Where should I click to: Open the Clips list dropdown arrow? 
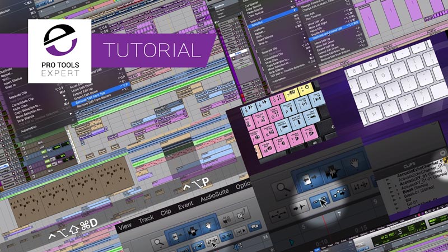click(x=442, y=153)
